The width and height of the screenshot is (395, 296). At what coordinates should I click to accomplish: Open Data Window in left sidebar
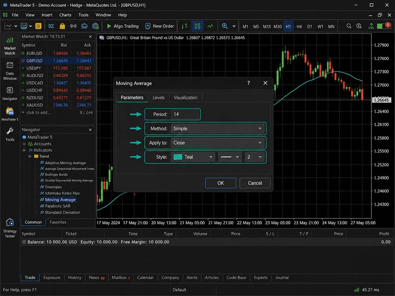pyautogui.click(x=10, y=71)
